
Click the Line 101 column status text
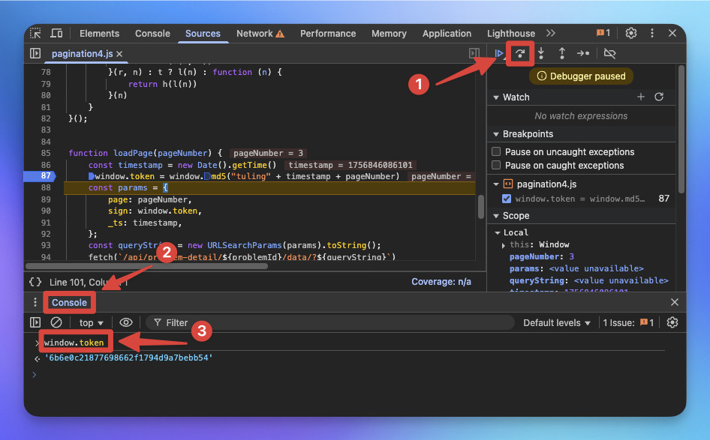[89, 282]
